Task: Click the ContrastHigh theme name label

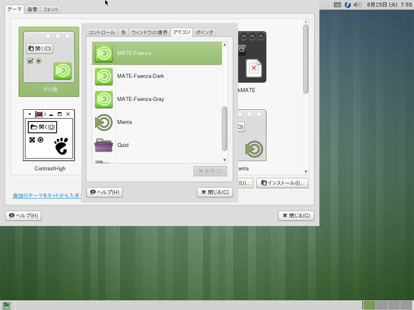Action: (x=50, y=169)
